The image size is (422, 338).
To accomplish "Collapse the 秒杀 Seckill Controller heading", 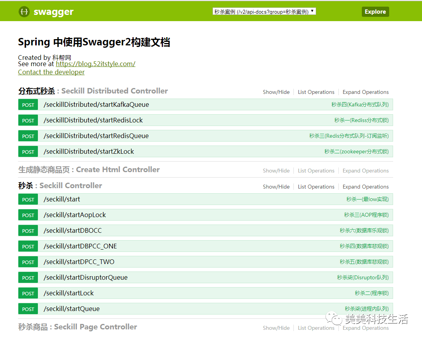I will (60, 185).
